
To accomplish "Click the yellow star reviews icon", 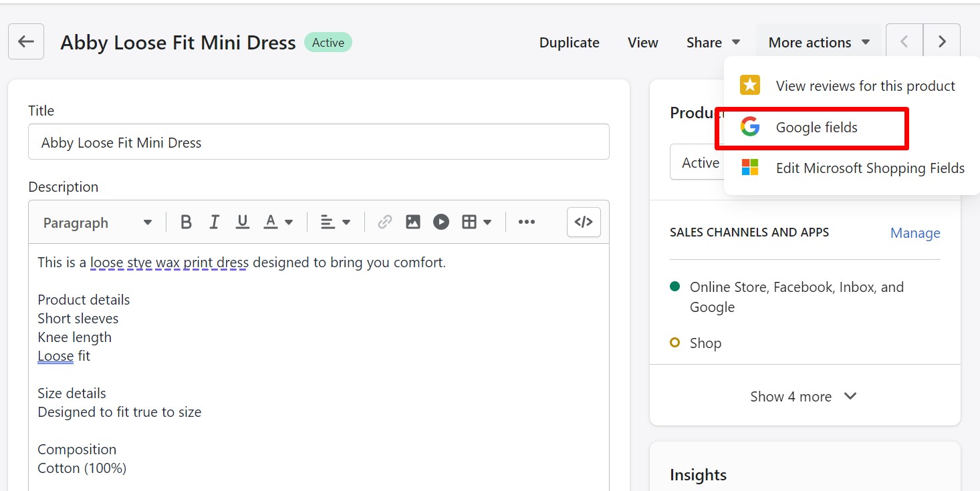I will click(x=750, y=86).
